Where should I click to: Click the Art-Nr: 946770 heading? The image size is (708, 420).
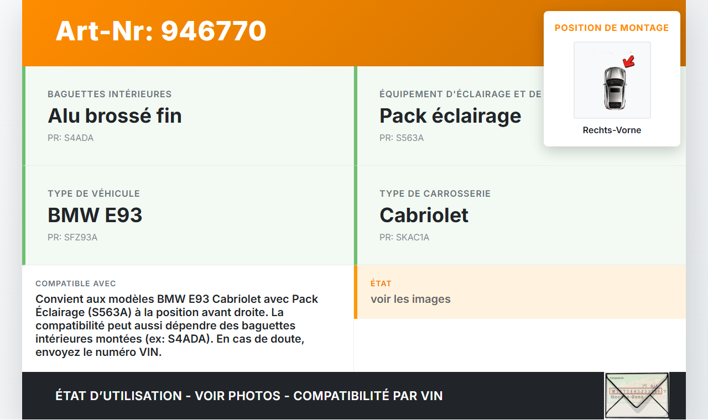(x=161, y=31)
